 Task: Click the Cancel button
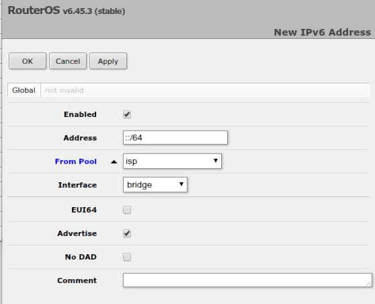68,61
